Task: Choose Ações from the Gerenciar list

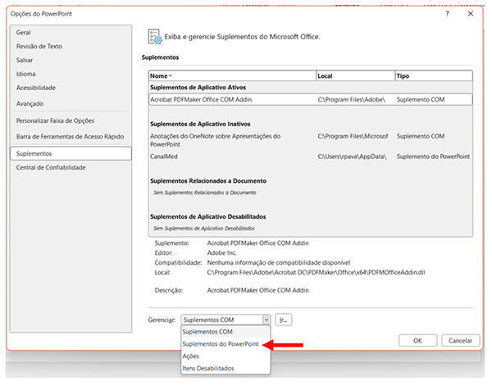Action: pos(225,356)
